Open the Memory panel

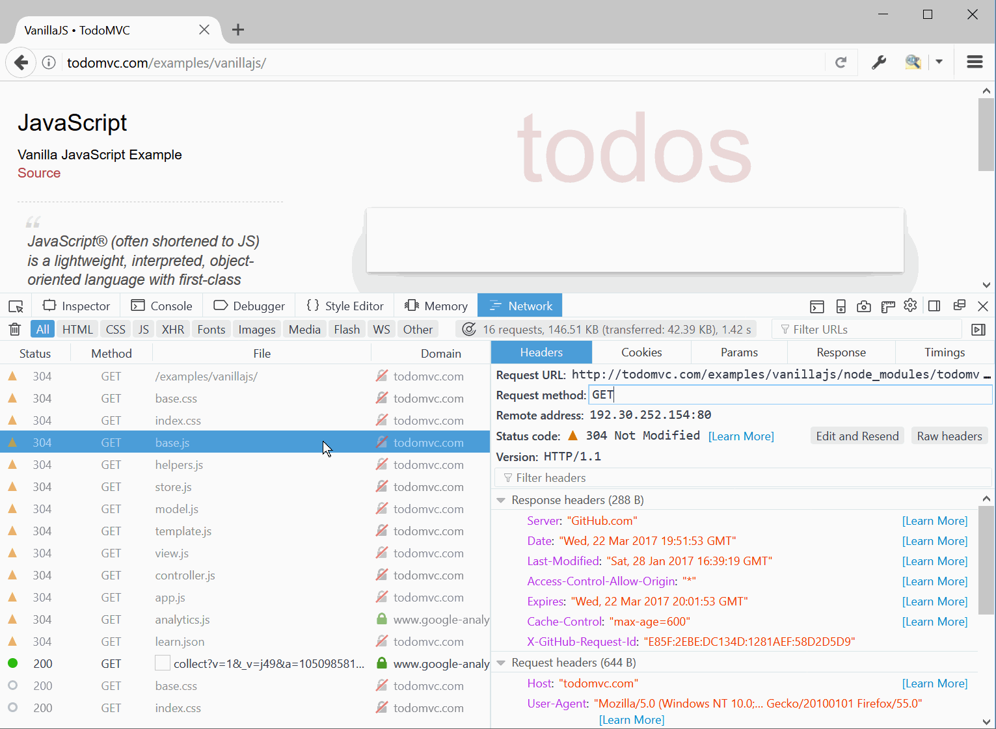click(x=436, y=306)
